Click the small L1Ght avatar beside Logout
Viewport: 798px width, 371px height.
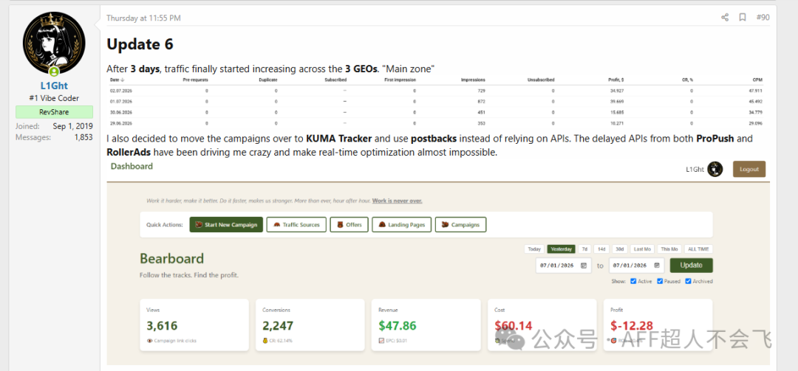pyautogui.click(x=715, y=169)
